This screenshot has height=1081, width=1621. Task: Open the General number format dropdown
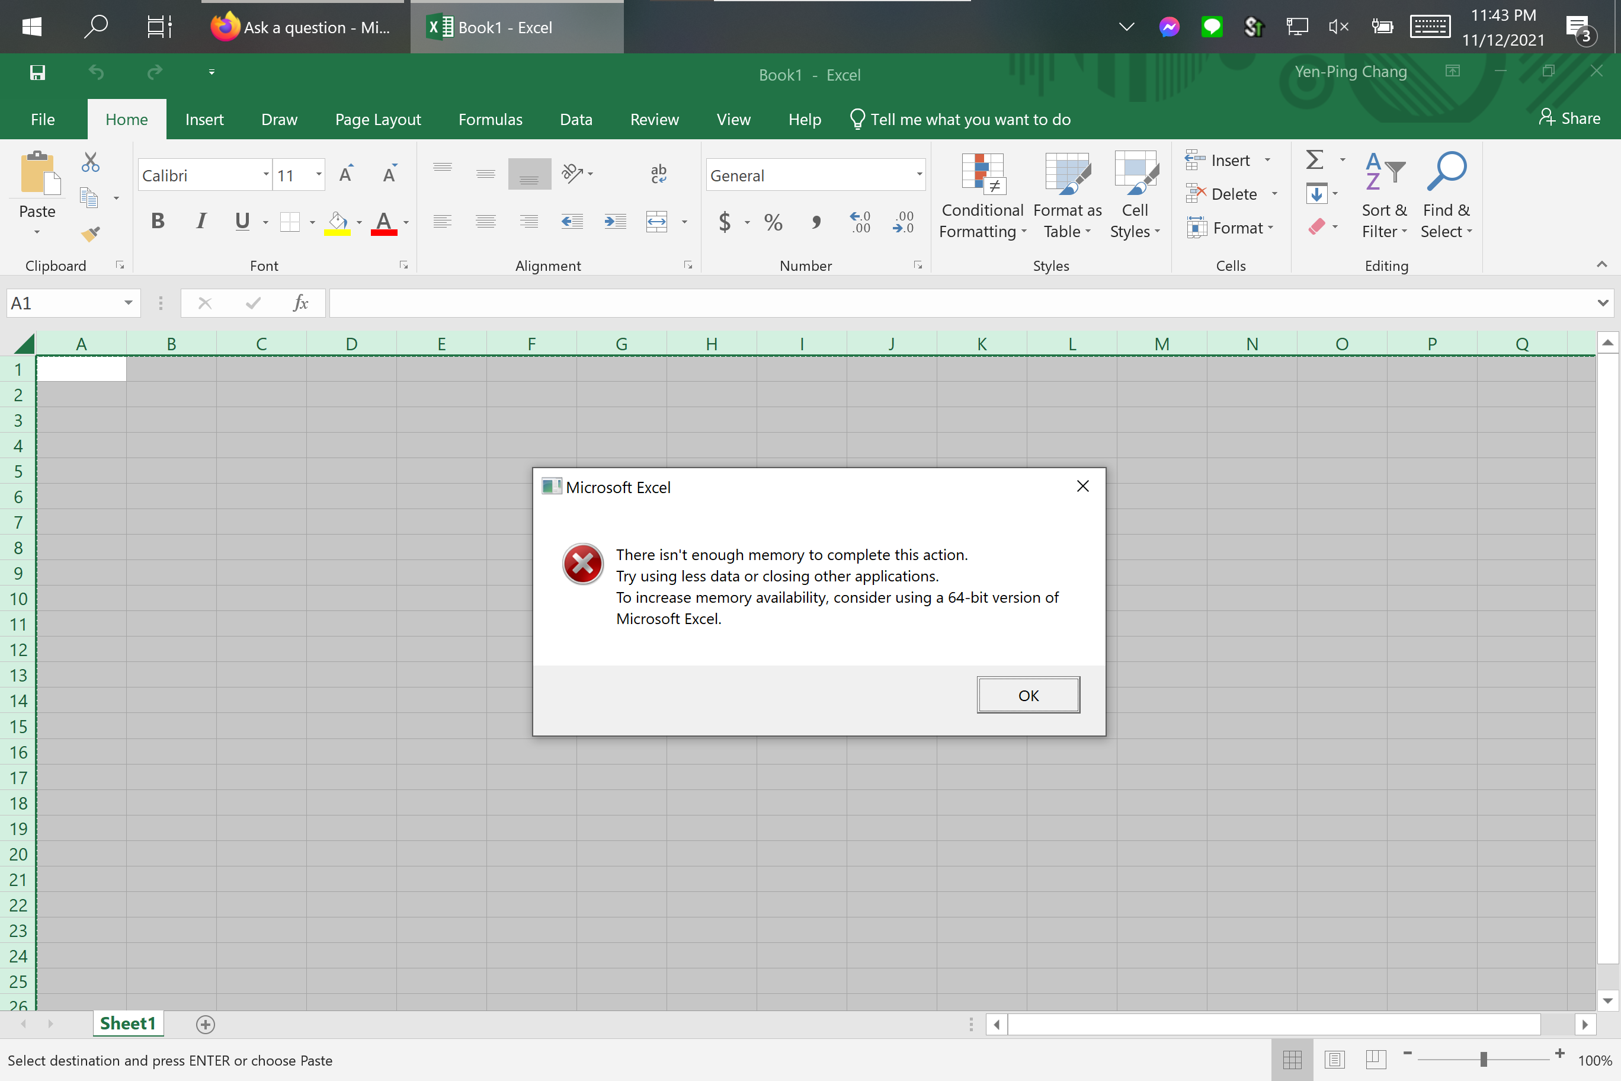tap(920, 175)
